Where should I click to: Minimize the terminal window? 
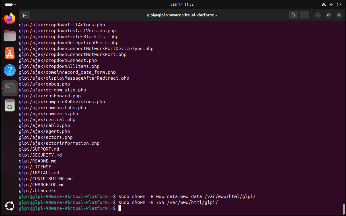pyautogui.click(x=318, y=15)
